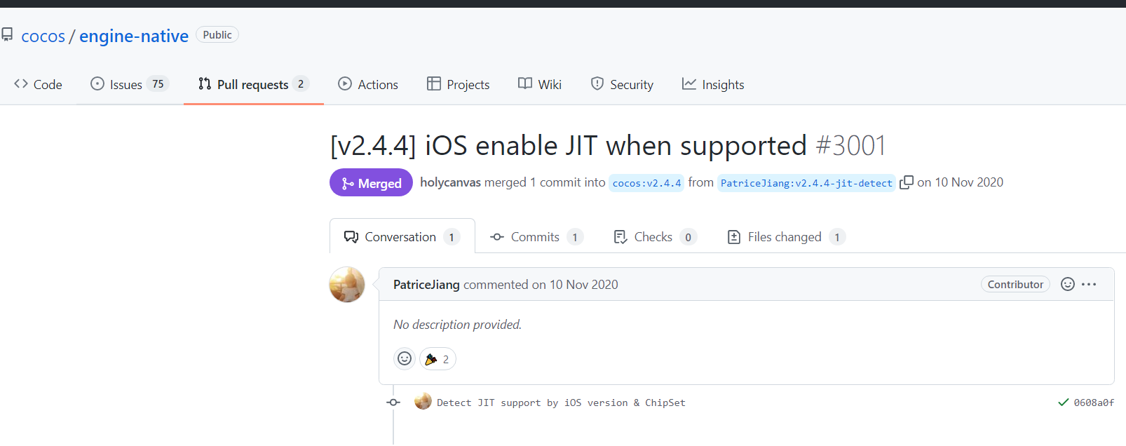1126x446 pixels.
Task: View the Security tab
Action: (x=622, y=85)
